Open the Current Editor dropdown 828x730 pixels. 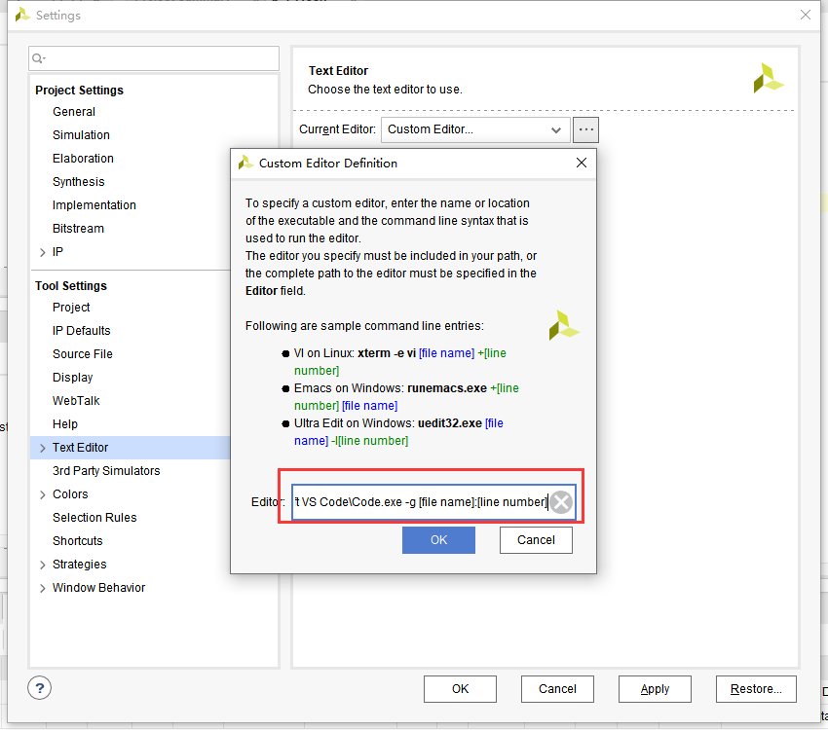point(475,129)
